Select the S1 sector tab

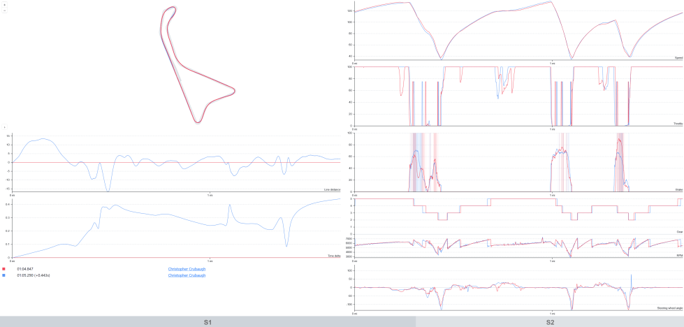click(x=208, y=322)
